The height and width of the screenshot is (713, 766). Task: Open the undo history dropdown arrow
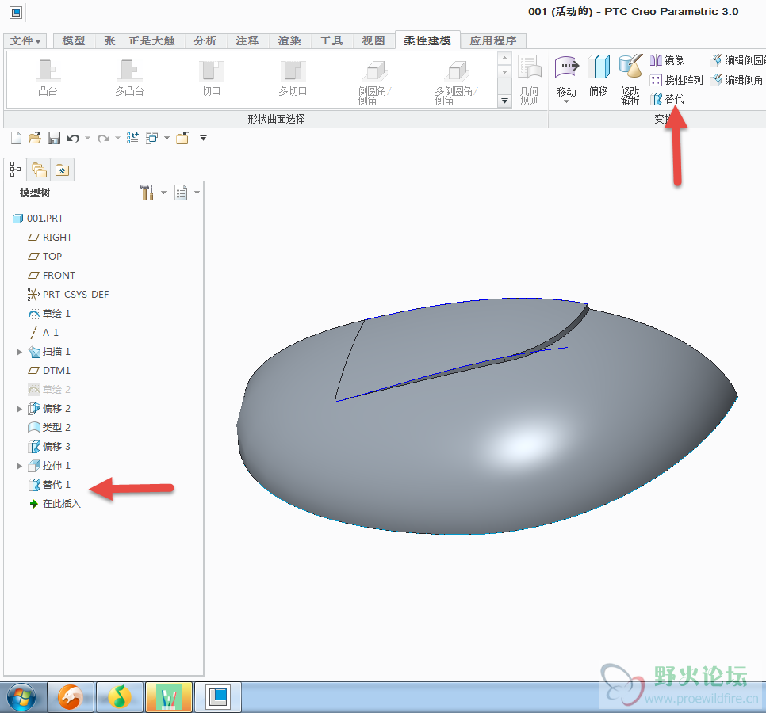(x=87, y=138)
